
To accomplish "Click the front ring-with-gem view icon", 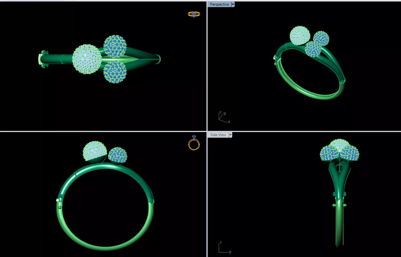I will 194,143.
